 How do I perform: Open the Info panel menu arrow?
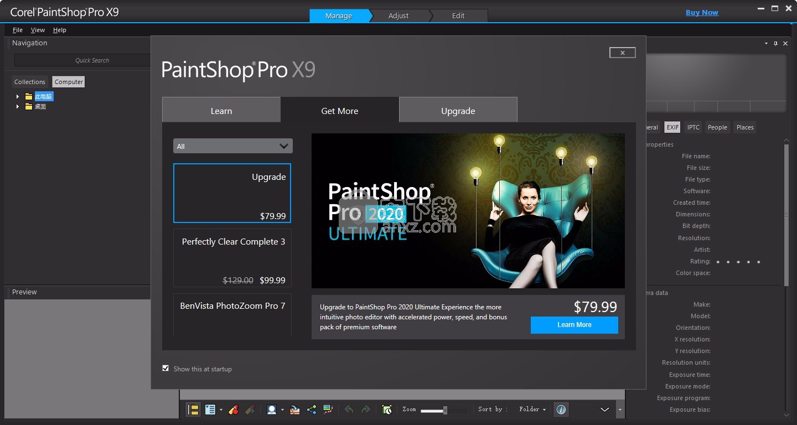(x=767, y=43)
